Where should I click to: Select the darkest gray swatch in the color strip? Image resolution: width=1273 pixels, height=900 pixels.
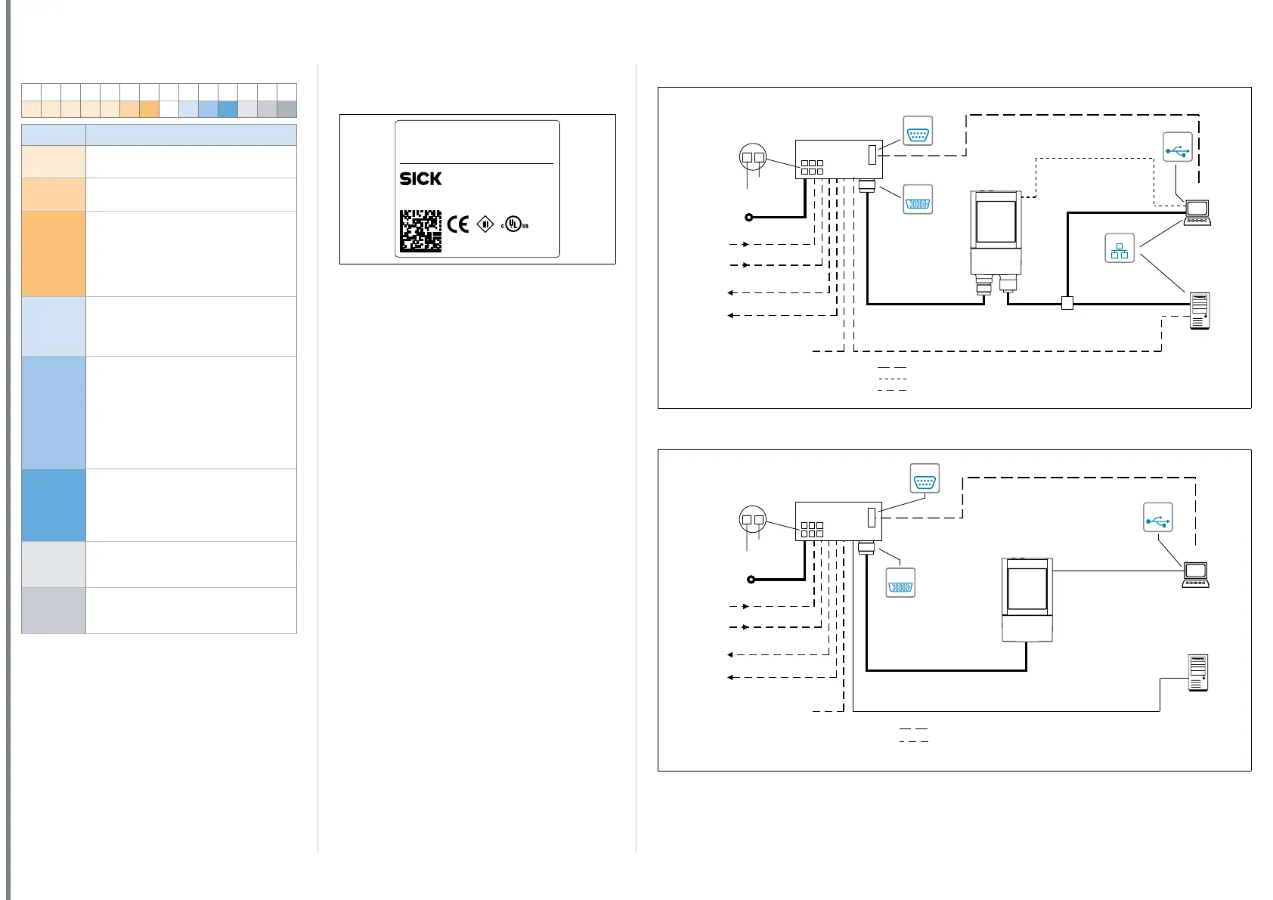(287, 109)
